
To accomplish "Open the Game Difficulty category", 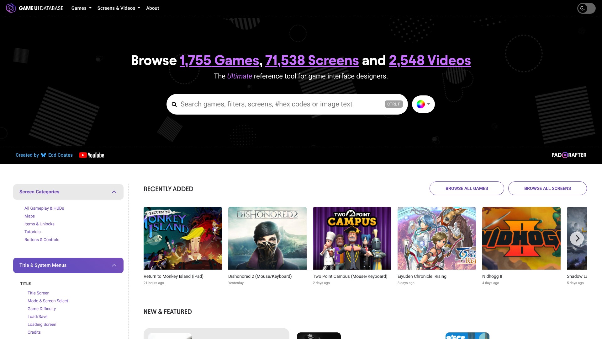I will [42, 309].
